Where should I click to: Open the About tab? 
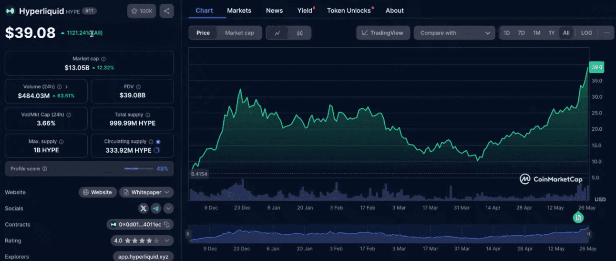tap(394, 10)
